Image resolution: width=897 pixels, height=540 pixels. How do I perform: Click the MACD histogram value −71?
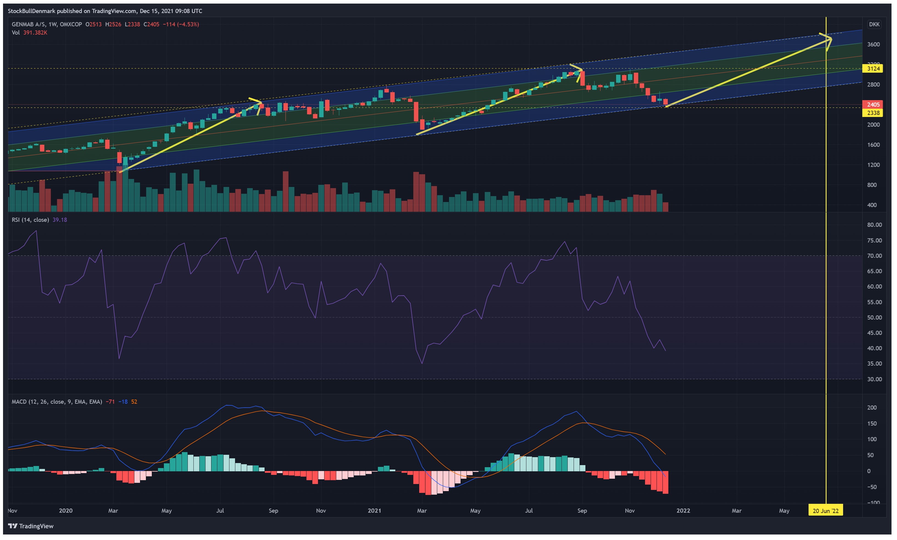tap(110, 402)
